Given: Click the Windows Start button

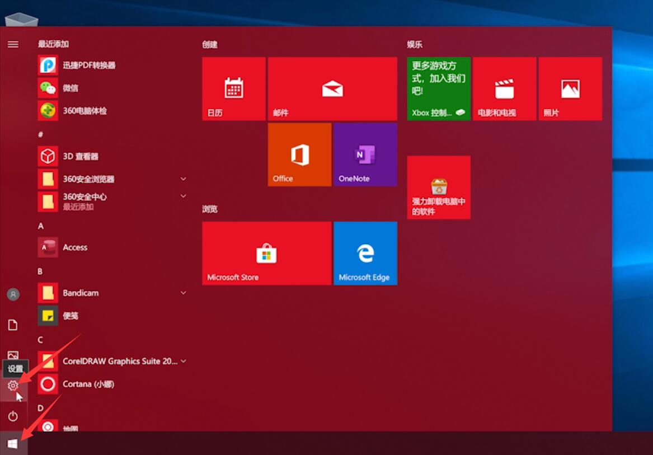Looking at the screenshot, I should 13,444.
